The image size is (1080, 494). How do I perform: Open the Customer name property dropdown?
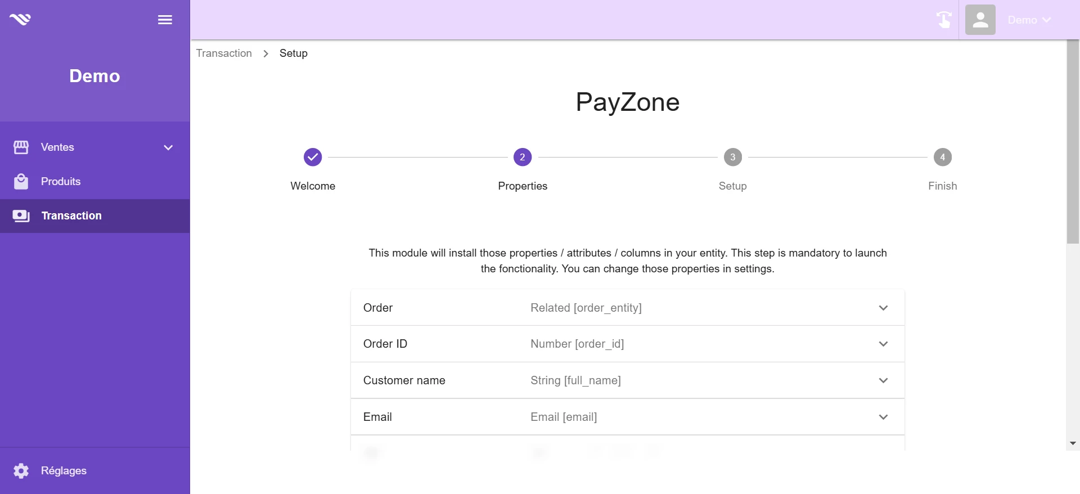(x=628, y=380)
